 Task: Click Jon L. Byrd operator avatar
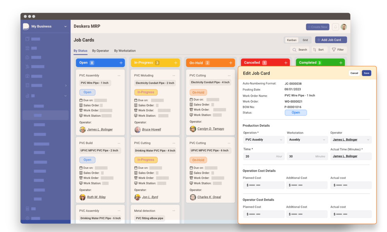coord(137,197)
